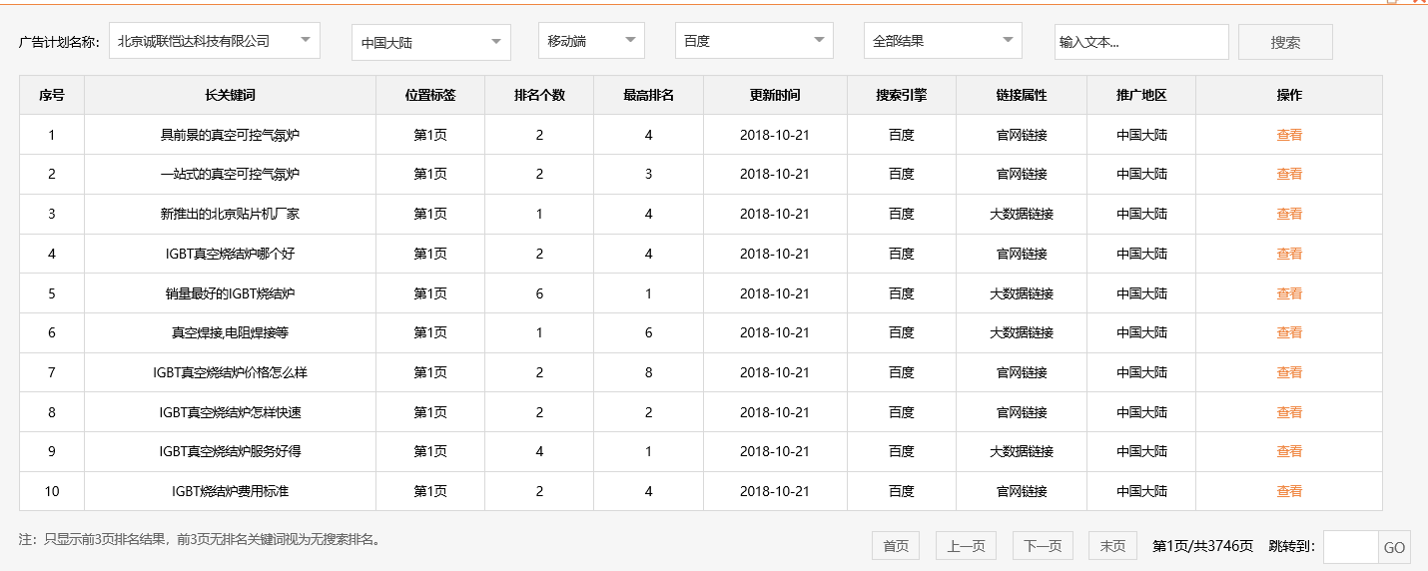Open the 全部结果 results filter dropdown
Screen dimensions: 1428x571
tap(943, 41)
